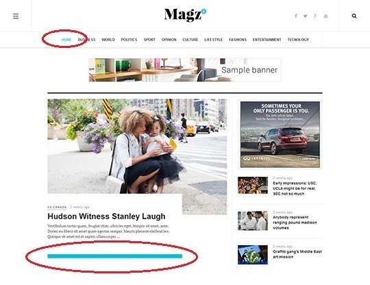Click the Infiniti car ad image
The height and width of the screenshot is (285, 370).
pos(280,134)
